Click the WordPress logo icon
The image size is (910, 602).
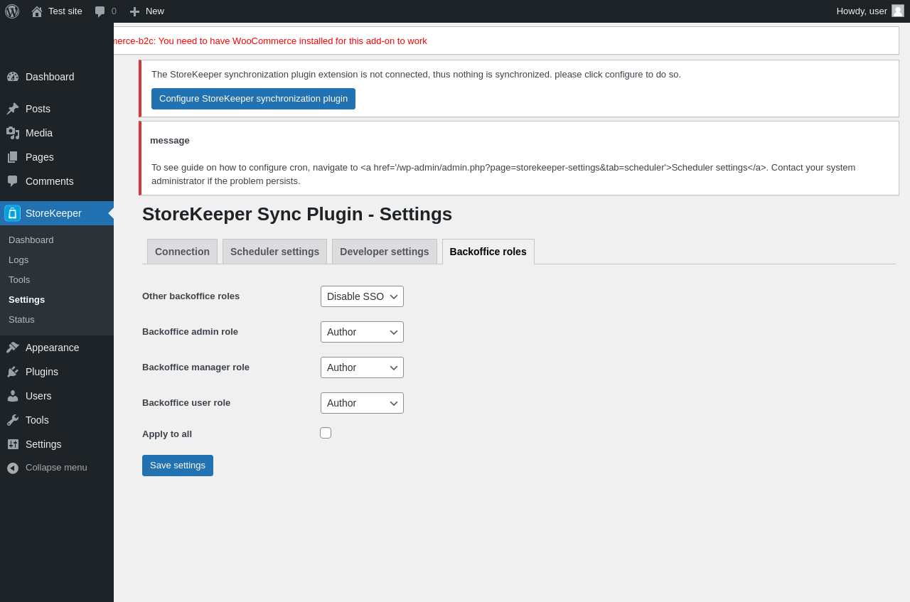[x=12, y=11]
